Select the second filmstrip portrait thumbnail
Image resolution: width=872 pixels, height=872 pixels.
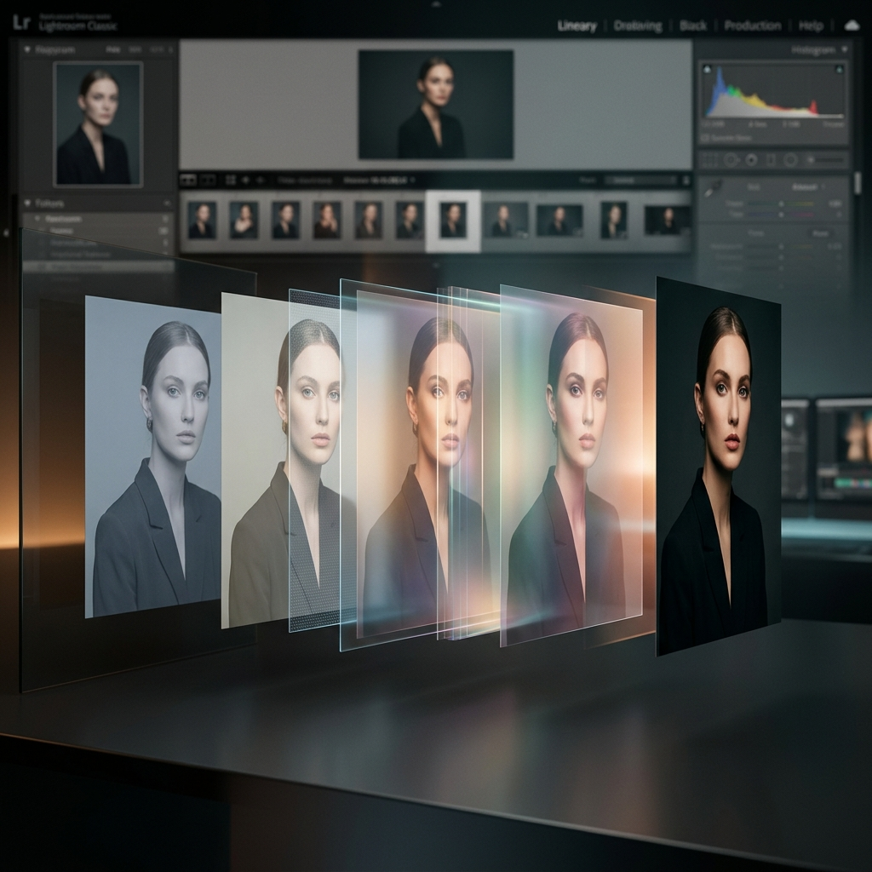click(x=244, y=221)
